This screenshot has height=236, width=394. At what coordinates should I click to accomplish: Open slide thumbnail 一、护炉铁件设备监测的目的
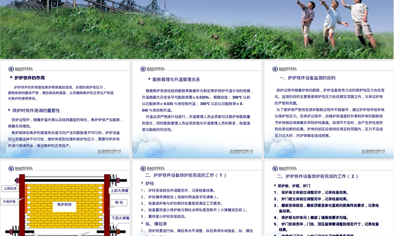click(329, 109)
